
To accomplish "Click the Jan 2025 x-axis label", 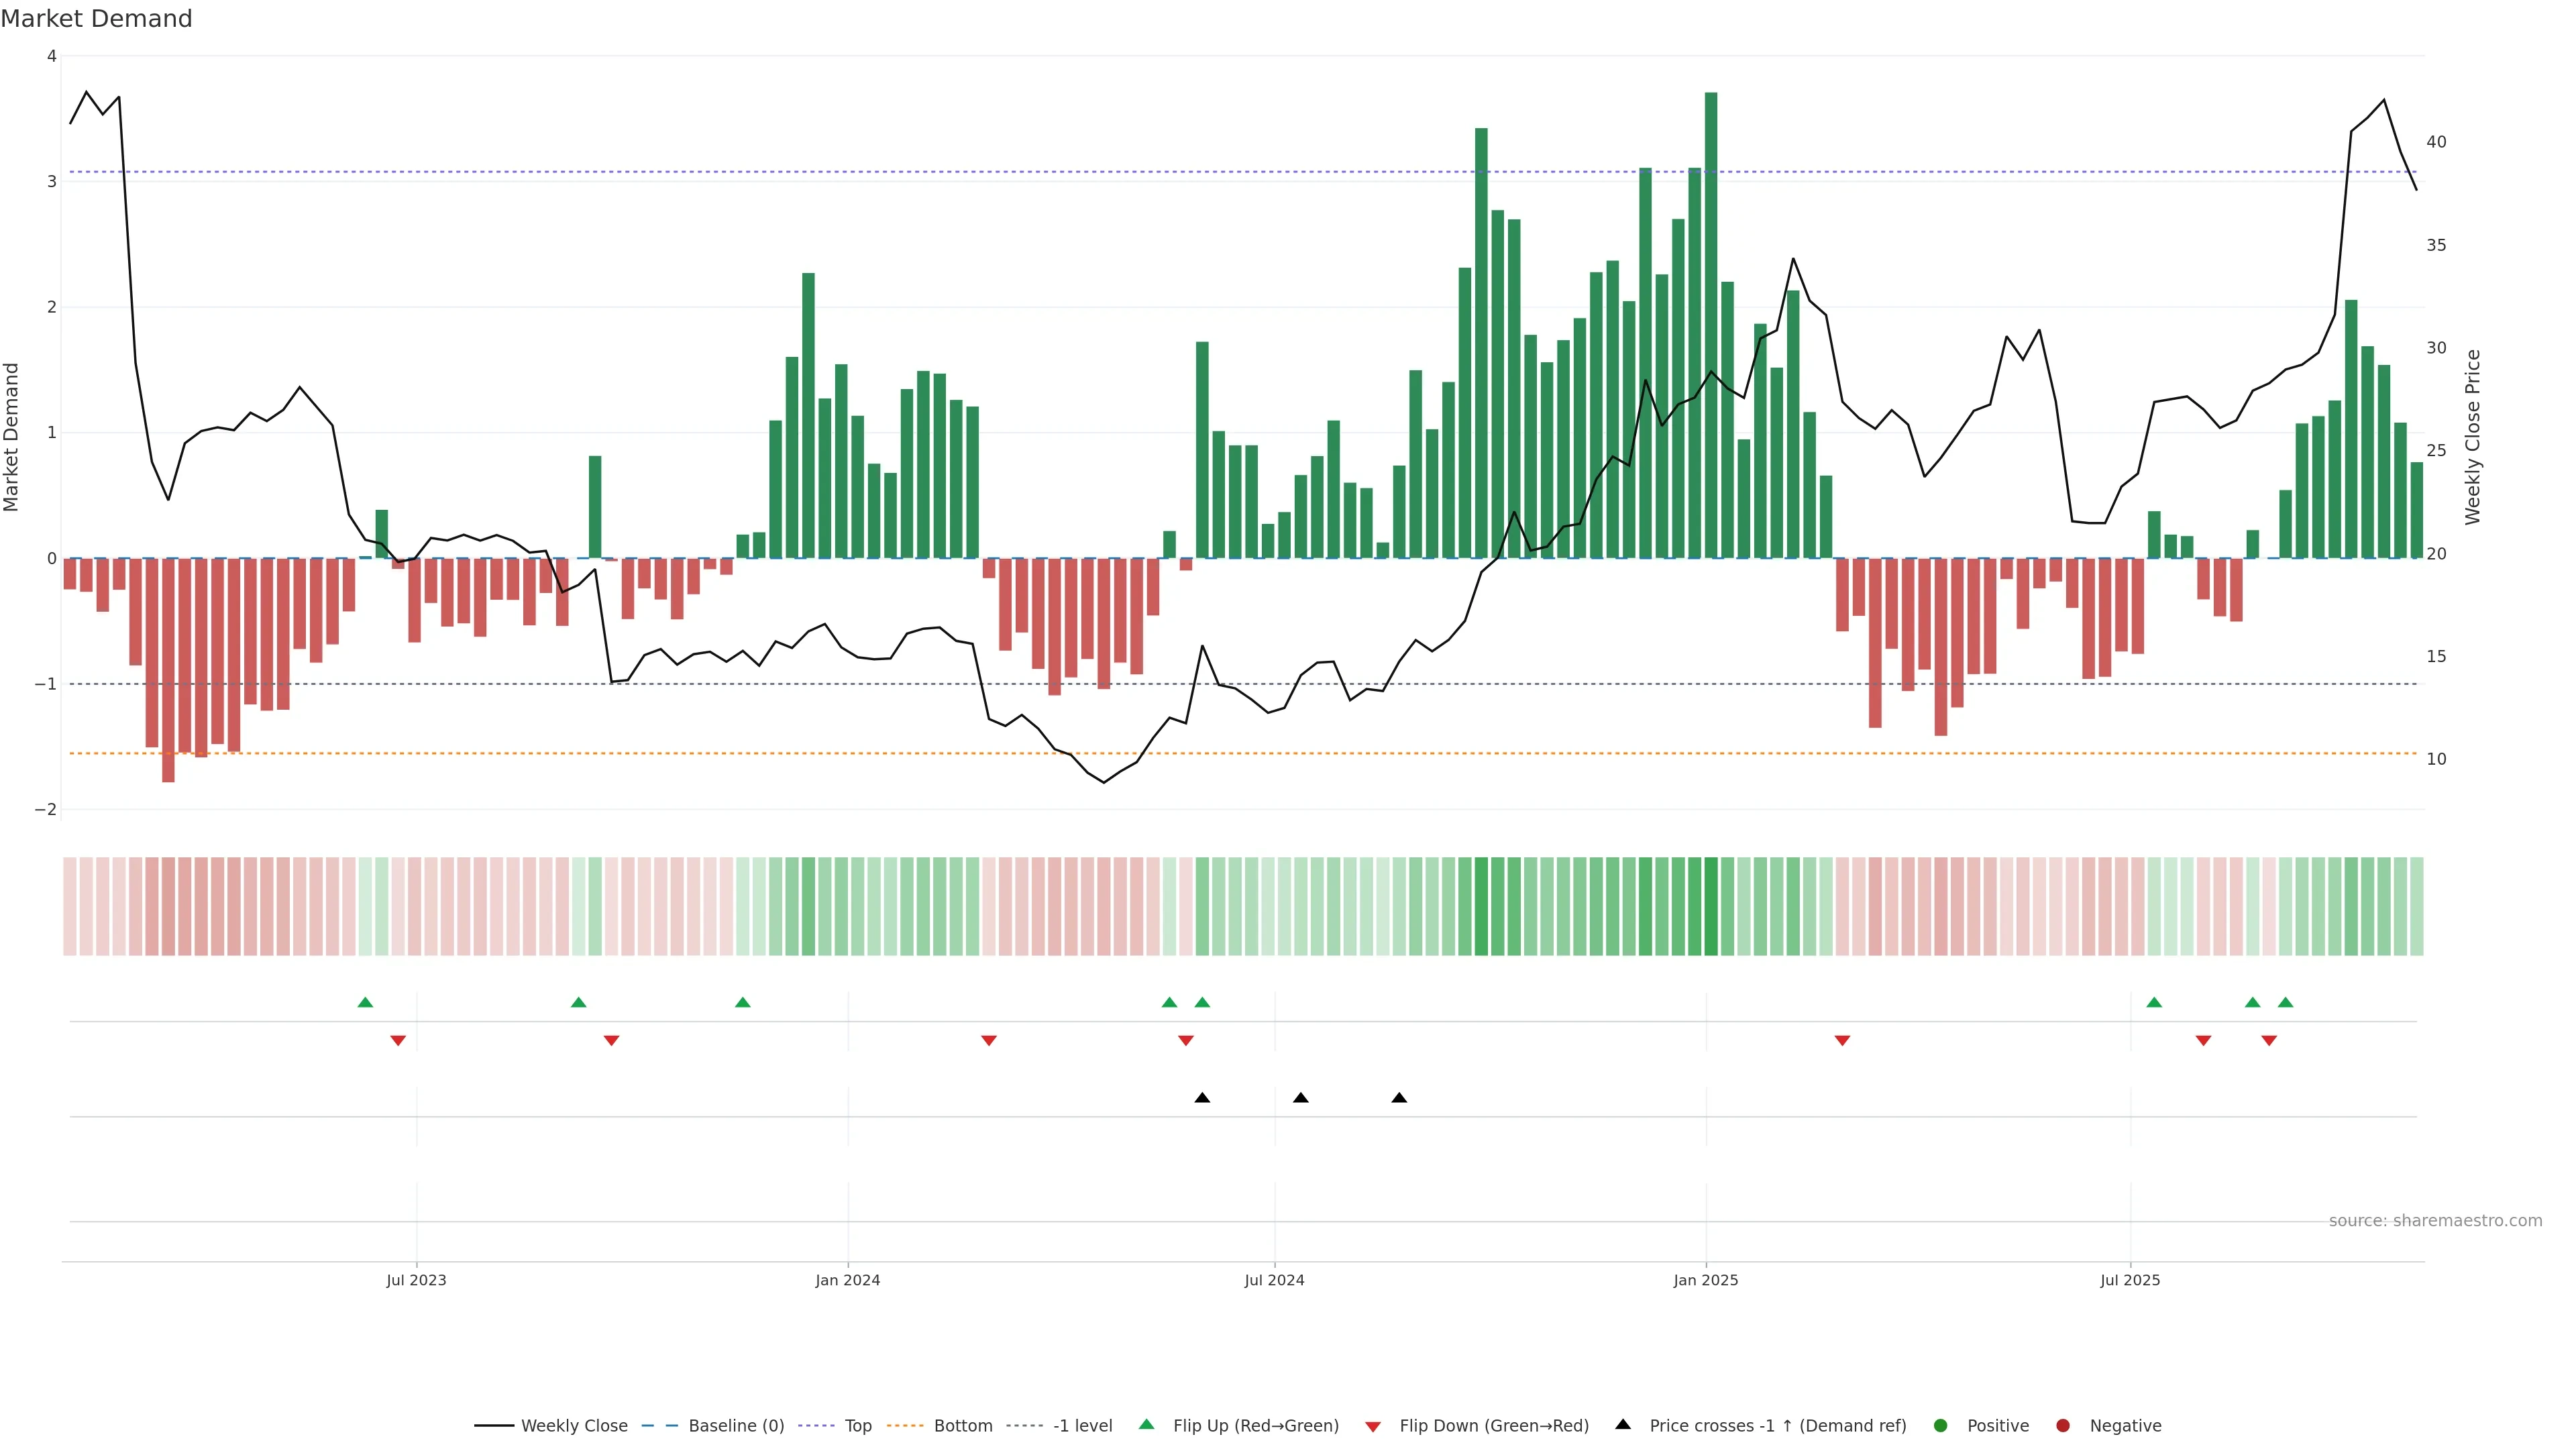I will point(1706,1281).
